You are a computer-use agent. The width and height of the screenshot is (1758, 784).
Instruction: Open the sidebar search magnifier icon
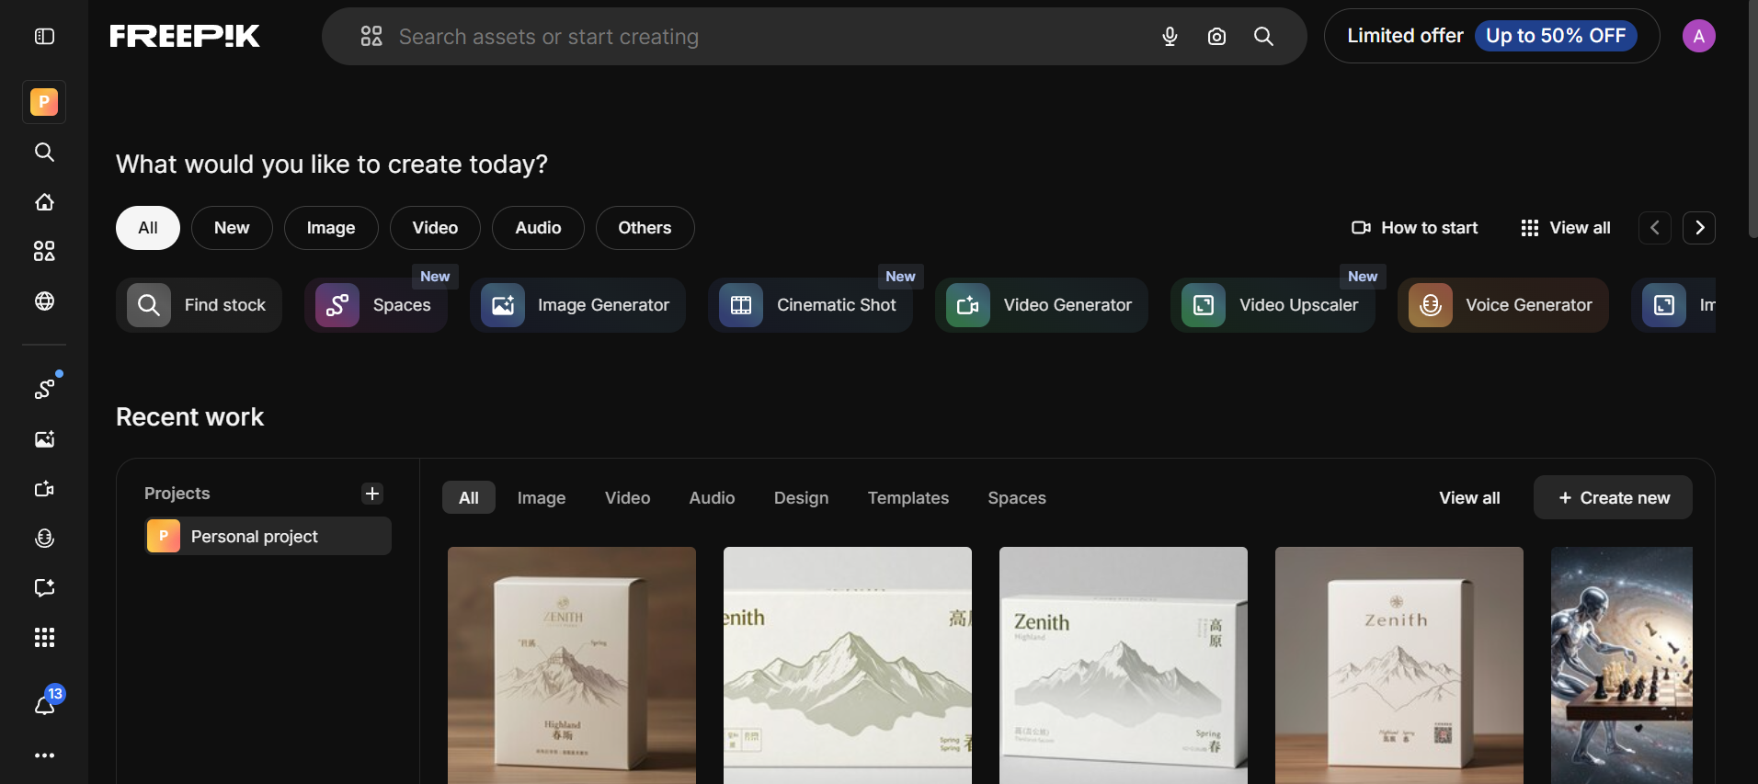pyautogui.click(x=44, y=152)
